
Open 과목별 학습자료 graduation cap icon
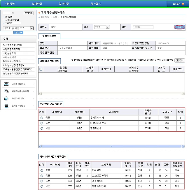coord(6,84)
